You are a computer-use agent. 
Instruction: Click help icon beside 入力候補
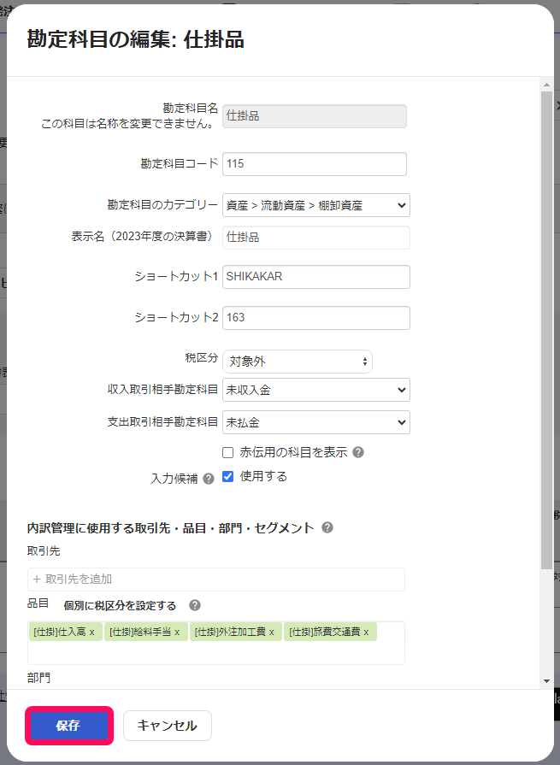[x=209, y=479]
